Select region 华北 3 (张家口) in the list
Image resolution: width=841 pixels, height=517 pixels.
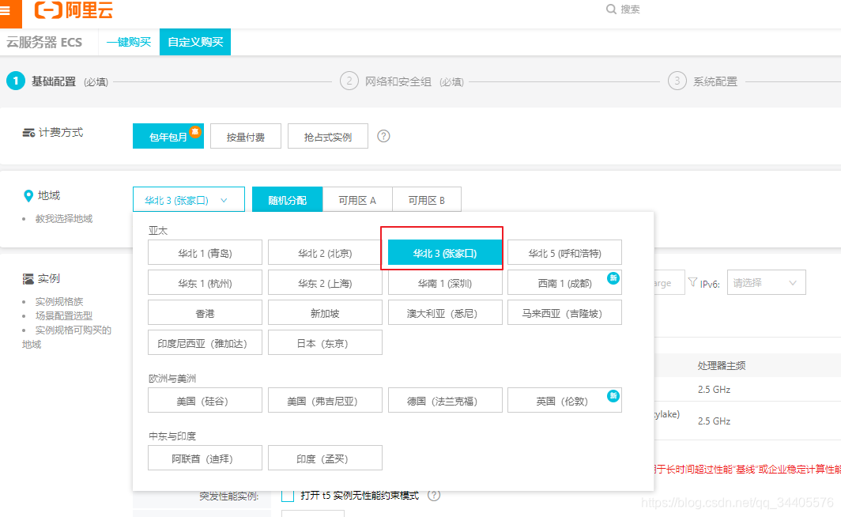tap(445, 253)
